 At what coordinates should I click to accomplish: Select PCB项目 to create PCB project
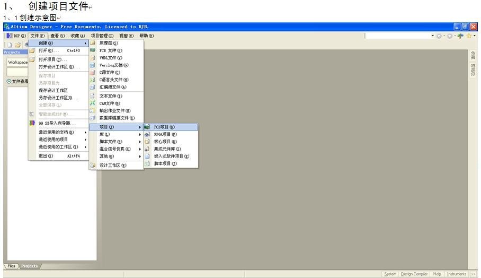coord(171,127)
